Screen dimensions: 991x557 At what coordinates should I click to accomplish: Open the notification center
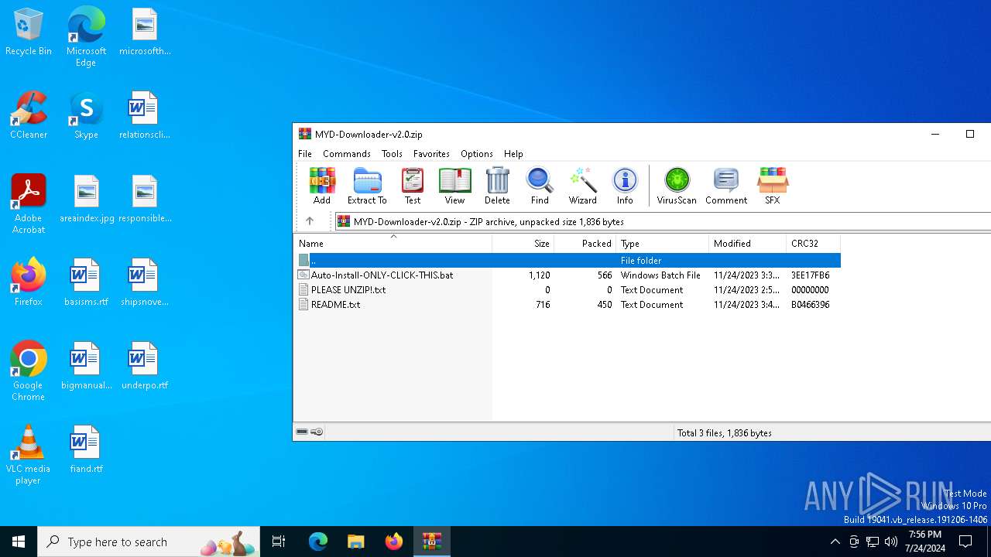[x=965, y=542]
